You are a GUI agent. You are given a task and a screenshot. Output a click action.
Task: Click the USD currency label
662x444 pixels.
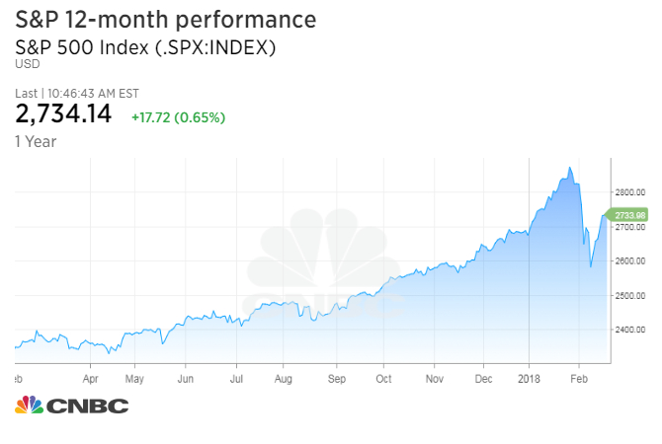click(x=25, y=64)
